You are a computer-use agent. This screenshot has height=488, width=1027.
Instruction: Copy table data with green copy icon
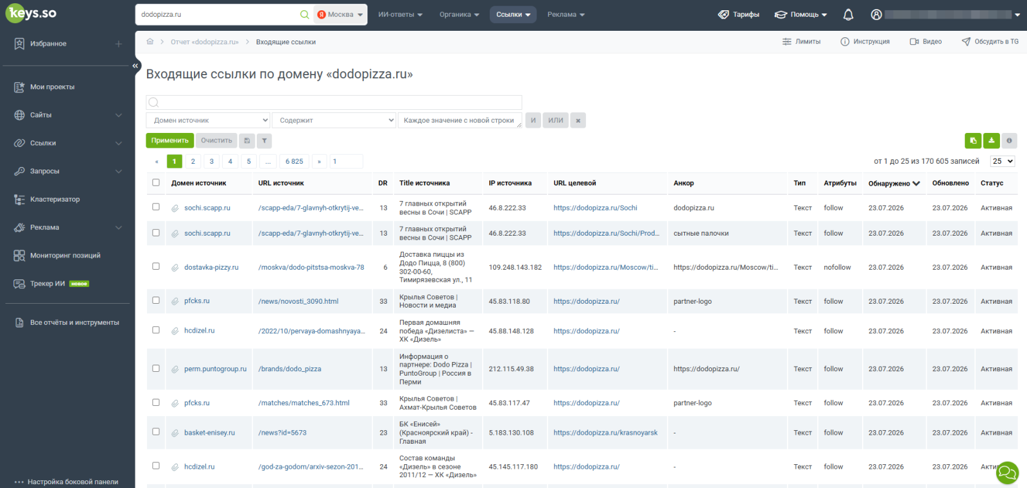click(973, 141)
